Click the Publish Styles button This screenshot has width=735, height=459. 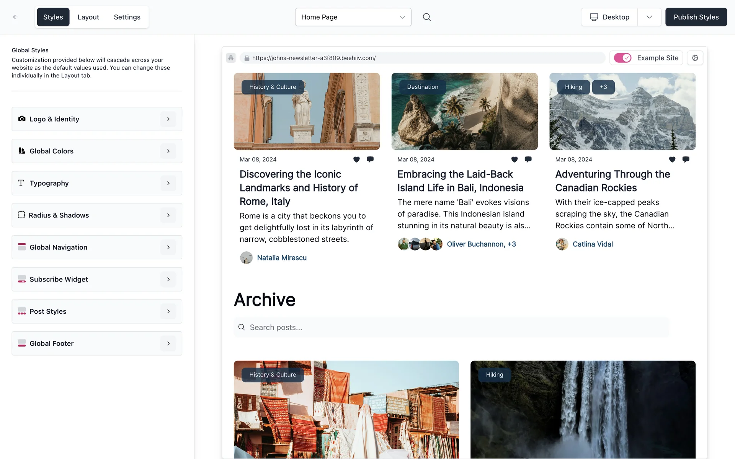pos(696,17)
